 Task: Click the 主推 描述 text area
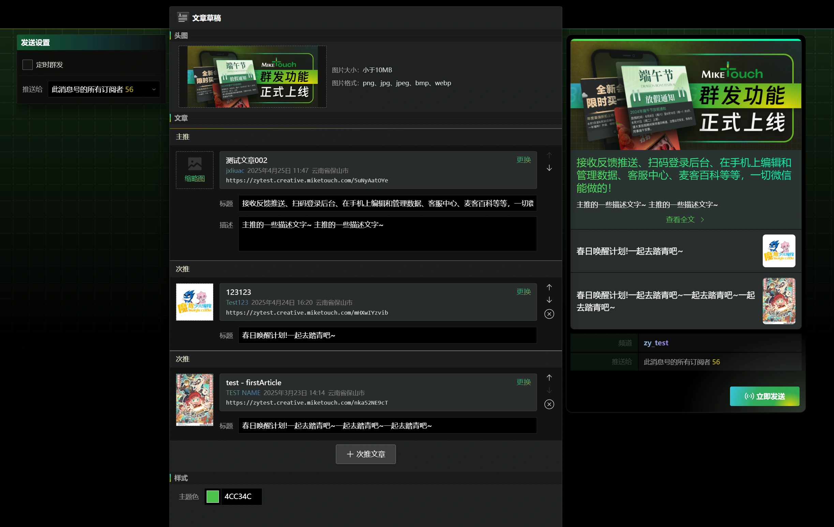coord(387,234)
